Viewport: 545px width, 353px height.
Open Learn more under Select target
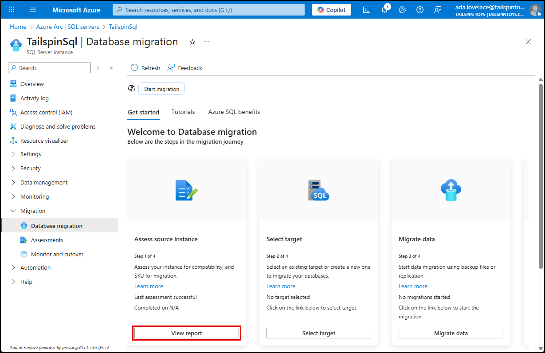(281, 286)
